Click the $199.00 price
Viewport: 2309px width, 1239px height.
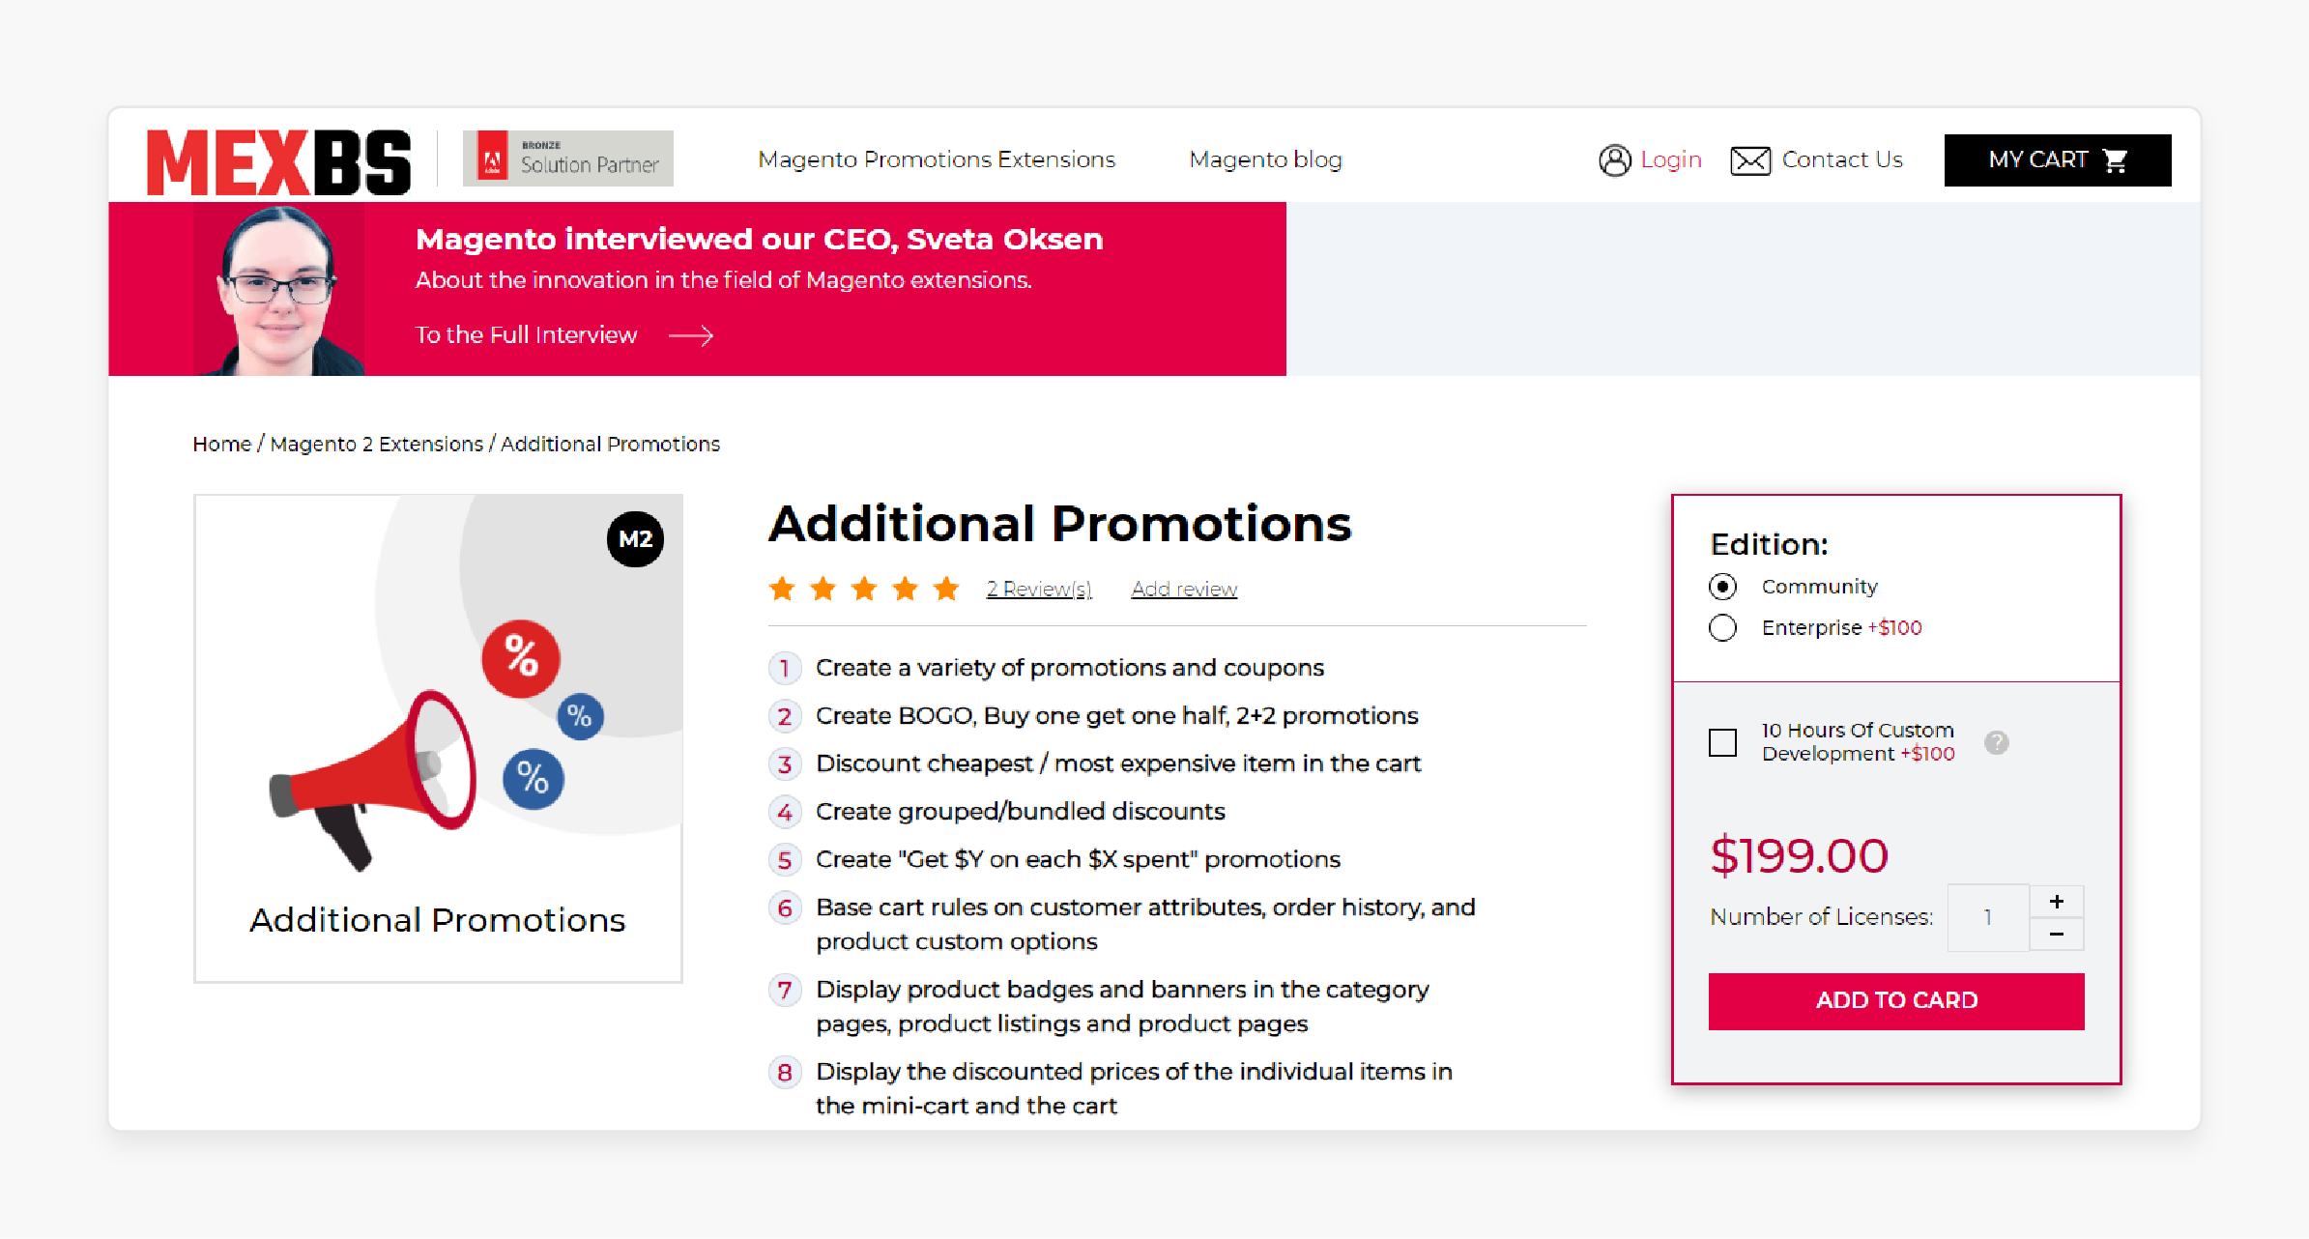click(1799, 855)
